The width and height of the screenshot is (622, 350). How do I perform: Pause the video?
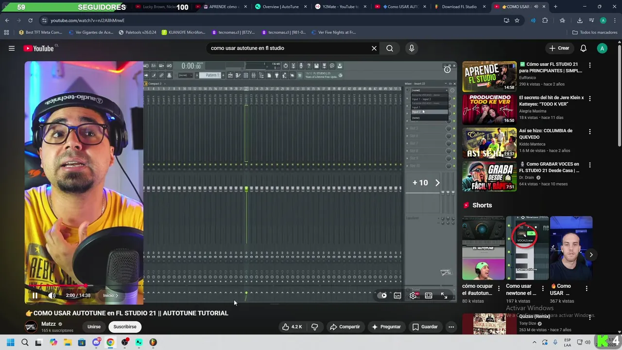click(x=35, y=296)
